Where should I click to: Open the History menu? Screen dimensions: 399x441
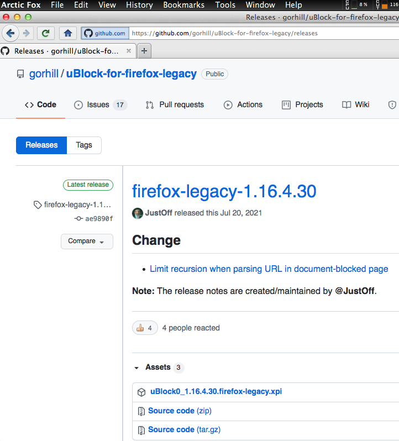click(x=139, y=5)
